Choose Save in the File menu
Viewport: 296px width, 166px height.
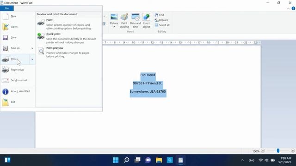coord(18,37)
